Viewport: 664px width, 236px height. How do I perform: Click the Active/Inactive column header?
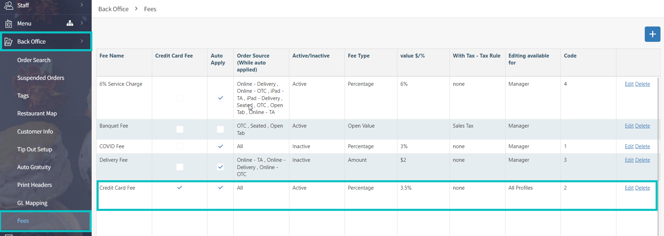(x=311, y=56)
